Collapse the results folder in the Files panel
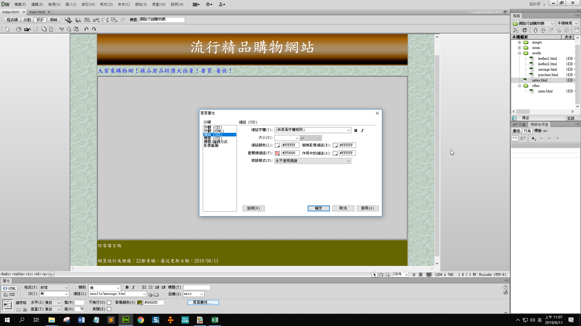Viewport: 581px width, 326px height. click(520, 53)
